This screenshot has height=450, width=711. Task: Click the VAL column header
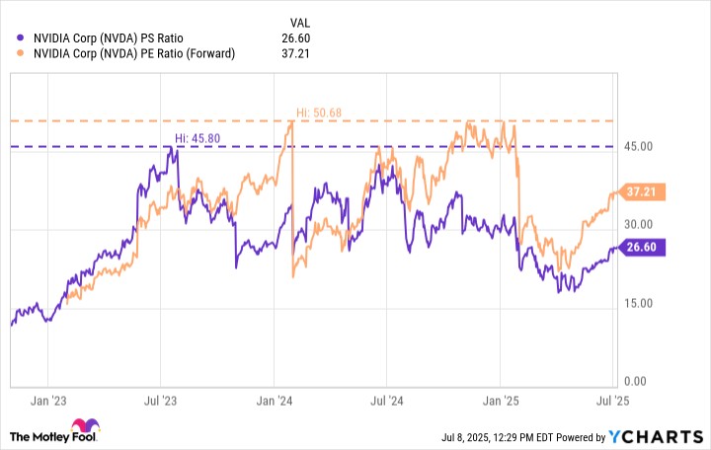(300, 23)
